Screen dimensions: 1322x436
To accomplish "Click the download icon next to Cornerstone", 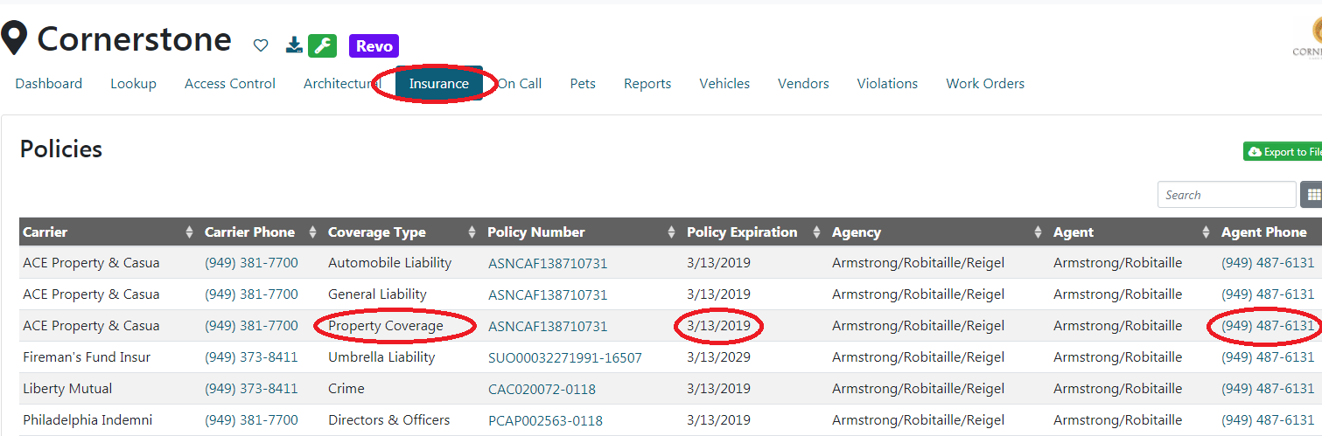I will click(295, 45).
